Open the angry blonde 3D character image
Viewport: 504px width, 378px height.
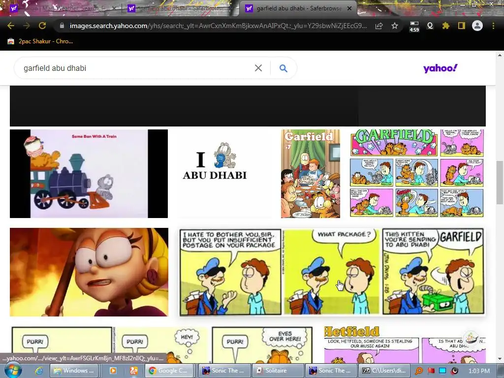click(x=89, y=272)
